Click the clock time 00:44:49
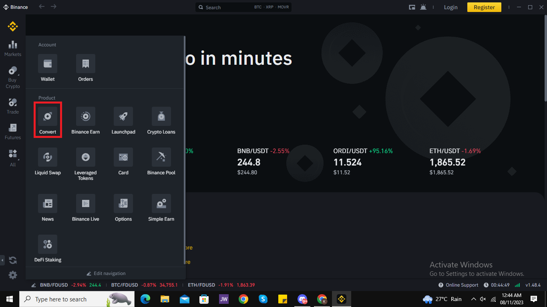The height and width of the screenshot is (307, 547). [497, 285]
